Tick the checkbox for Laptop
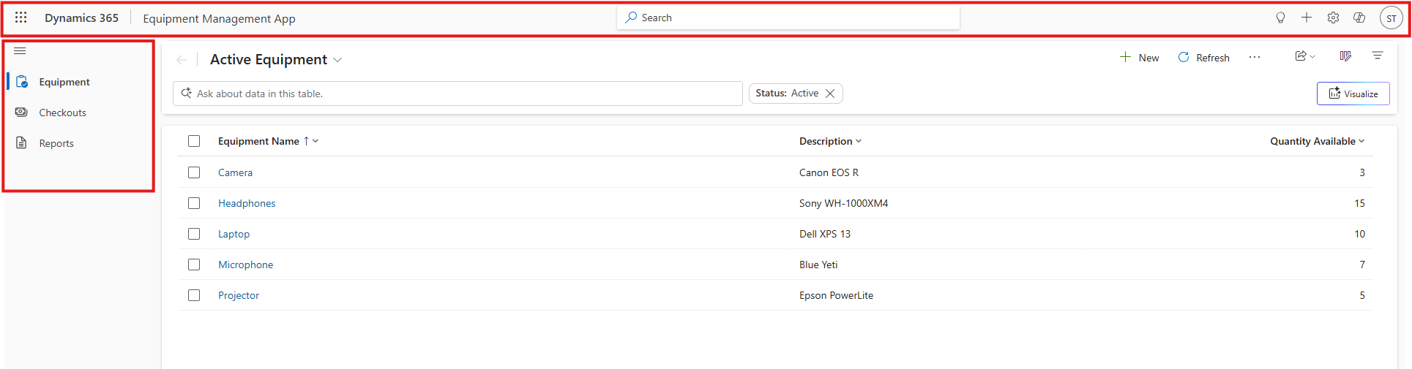 194,234
